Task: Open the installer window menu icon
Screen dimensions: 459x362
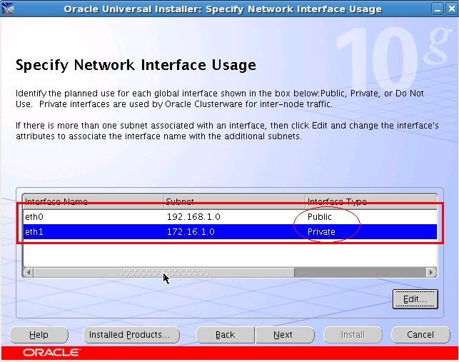Action: 8,9
